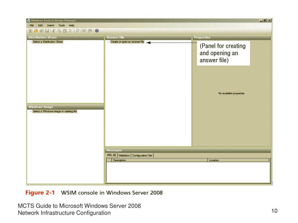
Task: Open the Edit menu
Action: point(40,26)
